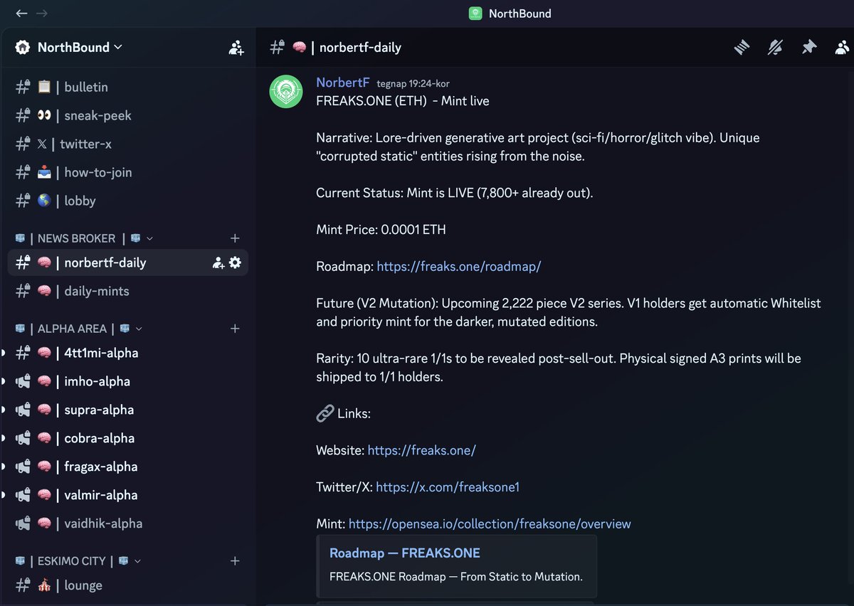The height and width of the screenshot is (606, 854).
Task: Open the threads icon in channel header
Action: point(742,48)
